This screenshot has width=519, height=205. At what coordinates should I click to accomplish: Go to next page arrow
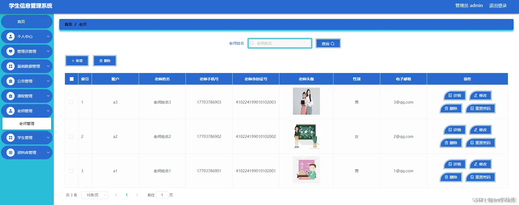pyautogui.click(x=137, y=195)
